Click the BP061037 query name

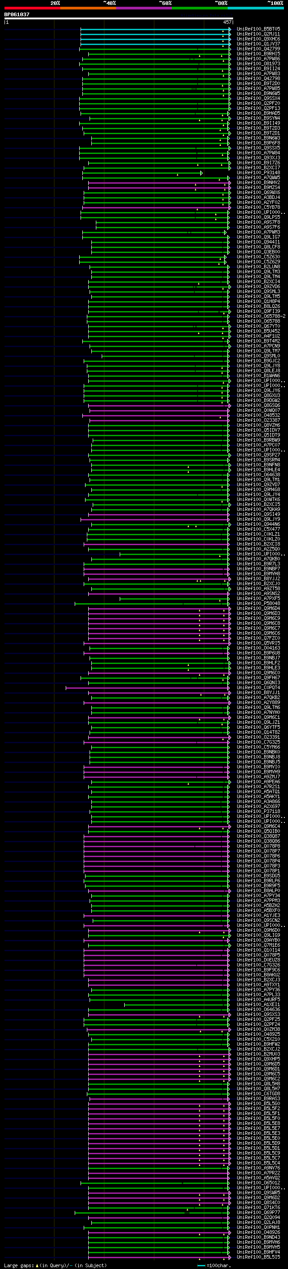pos(17,14)
